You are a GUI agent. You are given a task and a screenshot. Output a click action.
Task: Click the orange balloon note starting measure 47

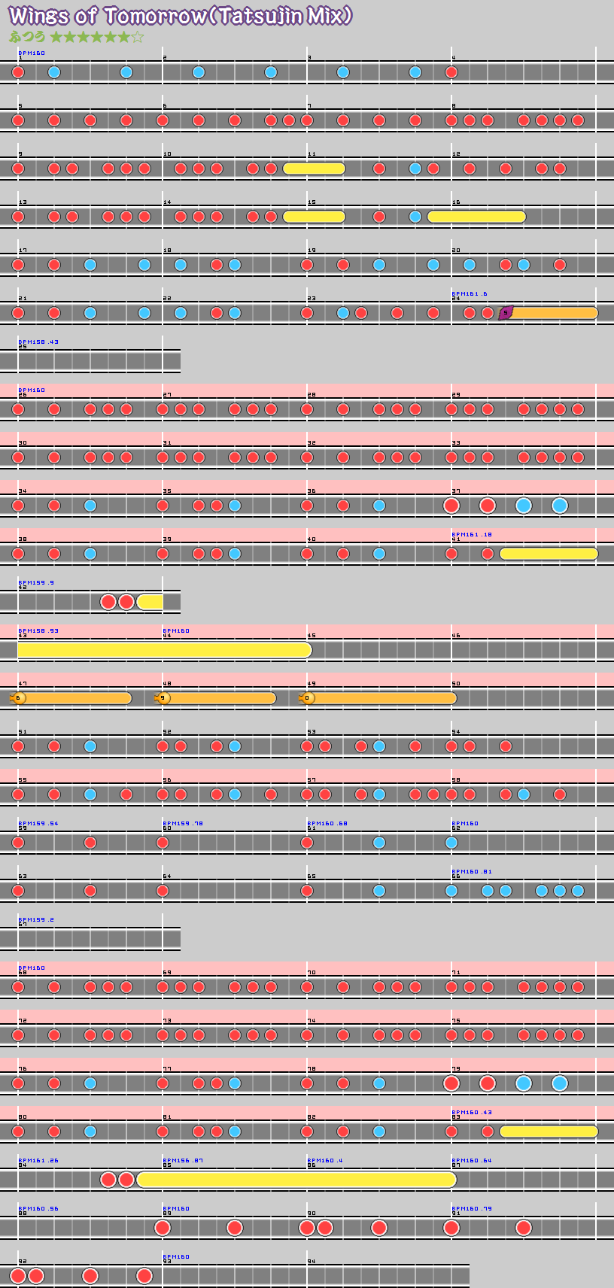tap(19, 698)
